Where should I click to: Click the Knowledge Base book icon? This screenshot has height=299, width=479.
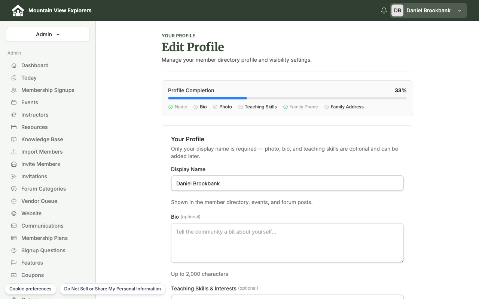coord(14,139)
